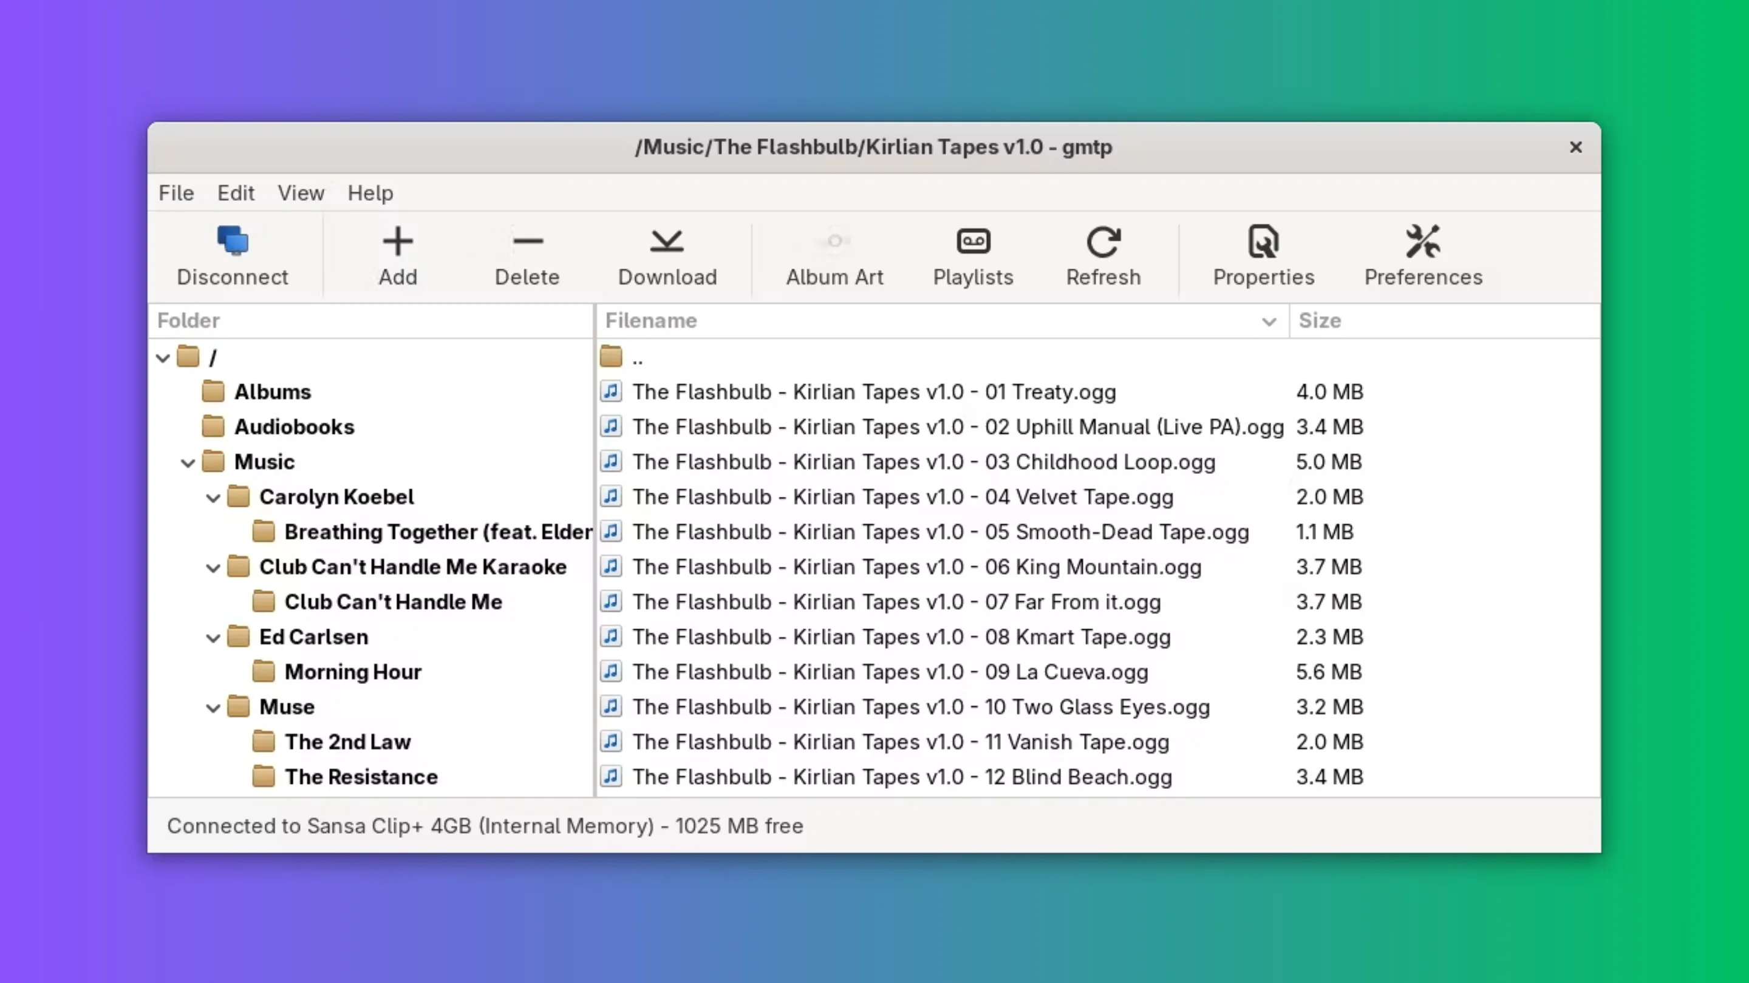
Task: Click the audio icon of 05 Smooth-Dead Tape
Action: tap(611, 531)
